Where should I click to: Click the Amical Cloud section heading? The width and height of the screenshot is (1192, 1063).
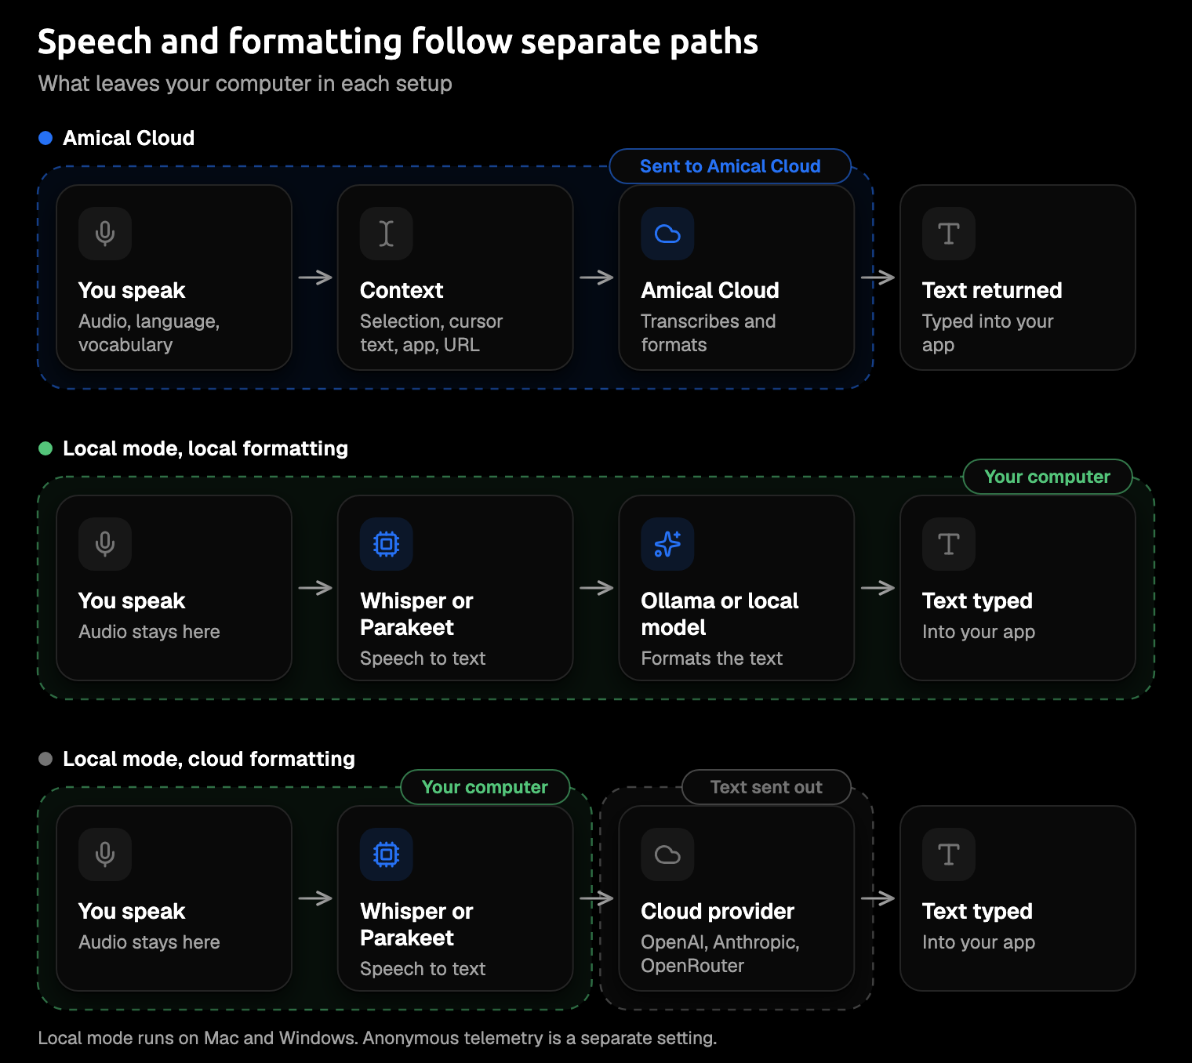(129, 138)
